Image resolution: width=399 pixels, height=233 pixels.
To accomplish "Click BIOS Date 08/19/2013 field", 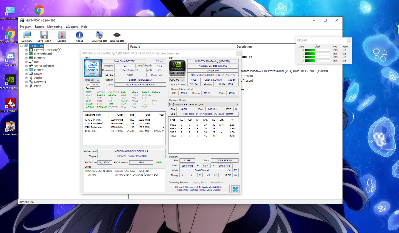I will (105, 162).
